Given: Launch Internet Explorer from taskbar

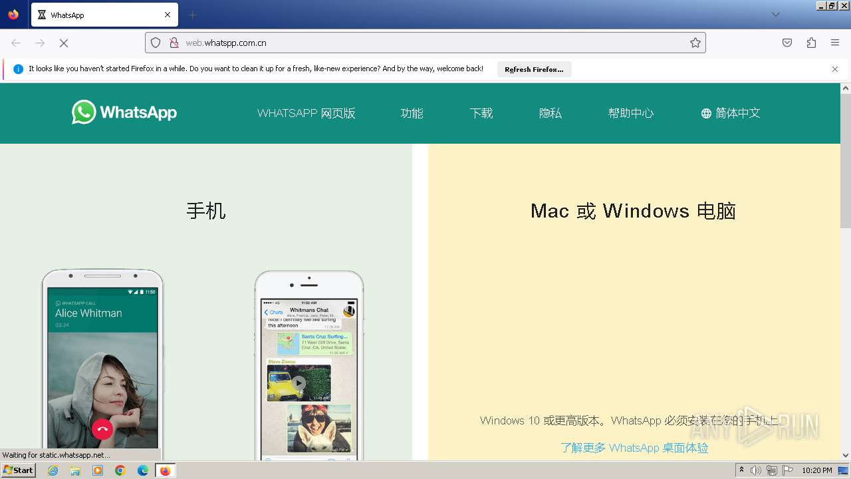Looking at the screenshot, I should pyautogui.click(x=53, y=470).
